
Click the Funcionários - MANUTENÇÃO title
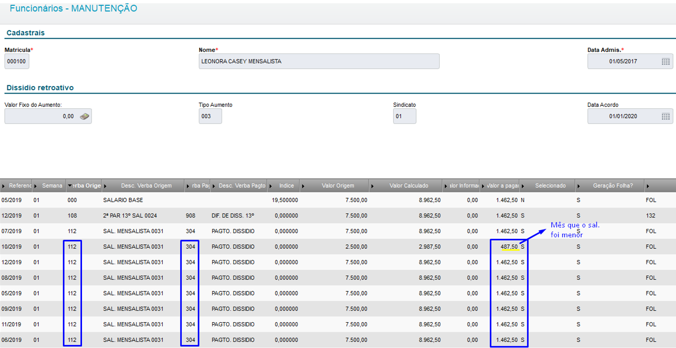pyautogui.click(x=73, y=8)
